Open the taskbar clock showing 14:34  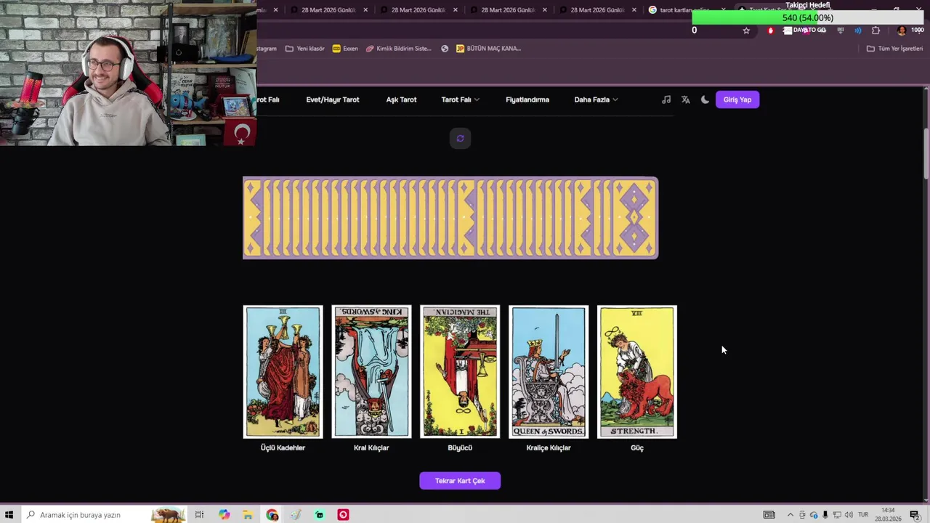[x=888, y=515]
